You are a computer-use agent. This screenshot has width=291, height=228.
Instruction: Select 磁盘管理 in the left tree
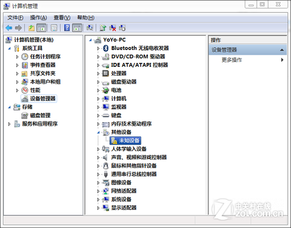(40, 115)
